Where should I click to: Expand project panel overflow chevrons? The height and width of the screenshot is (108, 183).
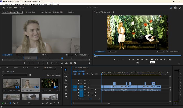click(x=61, y=68)
